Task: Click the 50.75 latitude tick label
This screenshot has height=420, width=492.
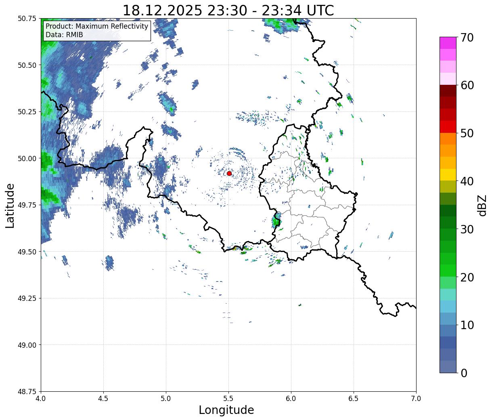Action: tap(27, 19)
